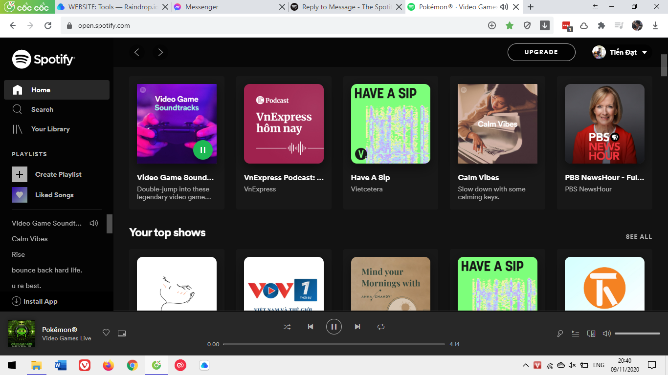Open Connect to a device menu
Image resolution: width=668 pixels, height=375 pixels.
591,333
